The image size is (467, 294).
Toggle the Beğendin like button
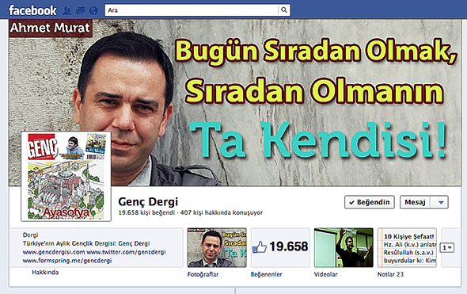point(370,202)
